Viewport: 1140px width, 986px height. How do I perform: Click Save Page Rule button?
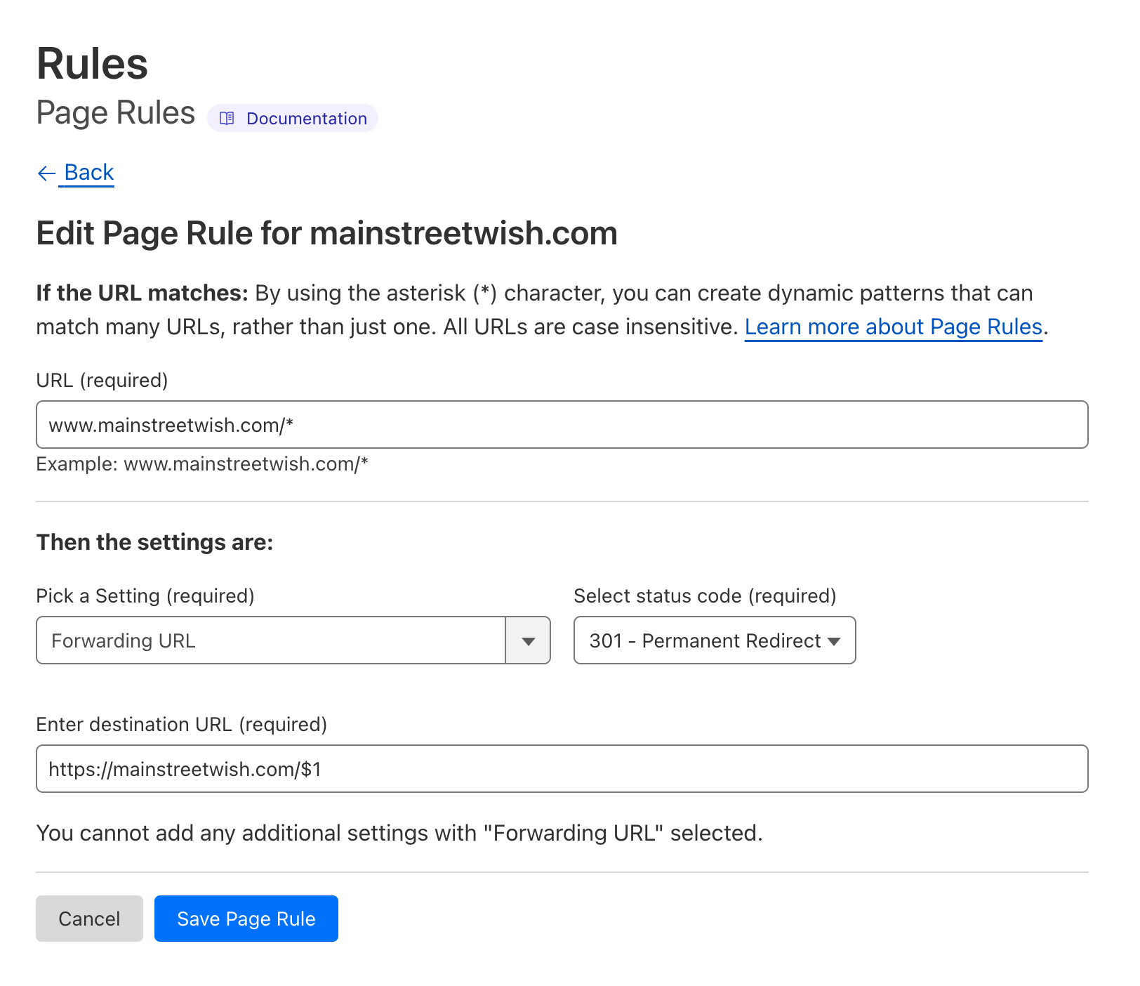pyautogui.click(x=246, y=919)
